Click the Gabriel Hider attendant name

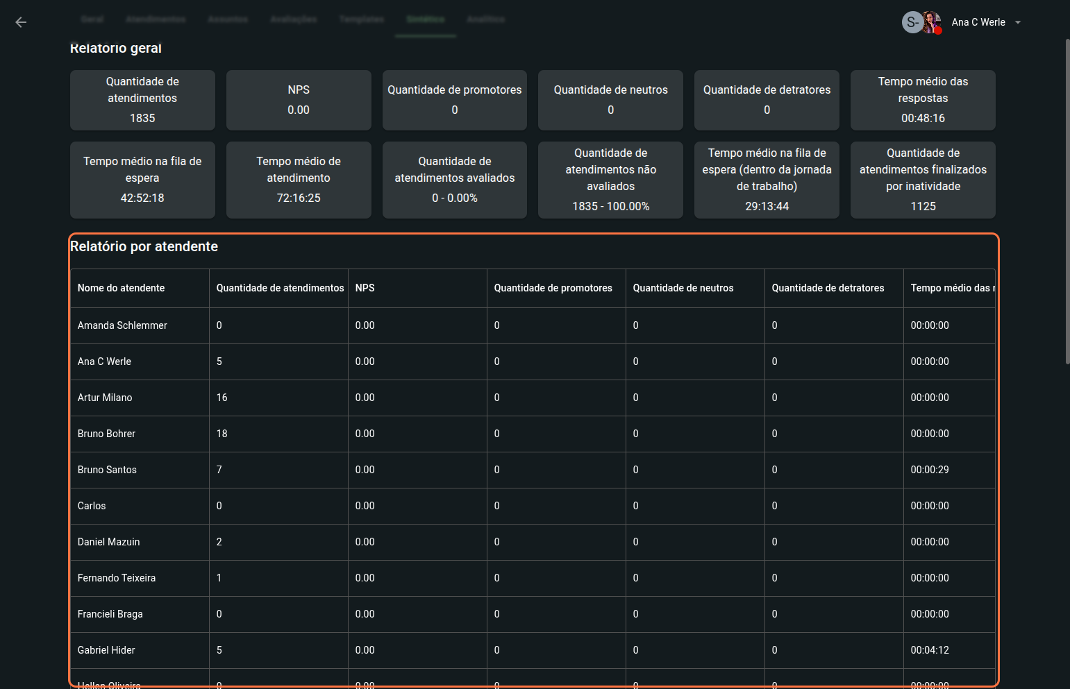coord(106,650)
